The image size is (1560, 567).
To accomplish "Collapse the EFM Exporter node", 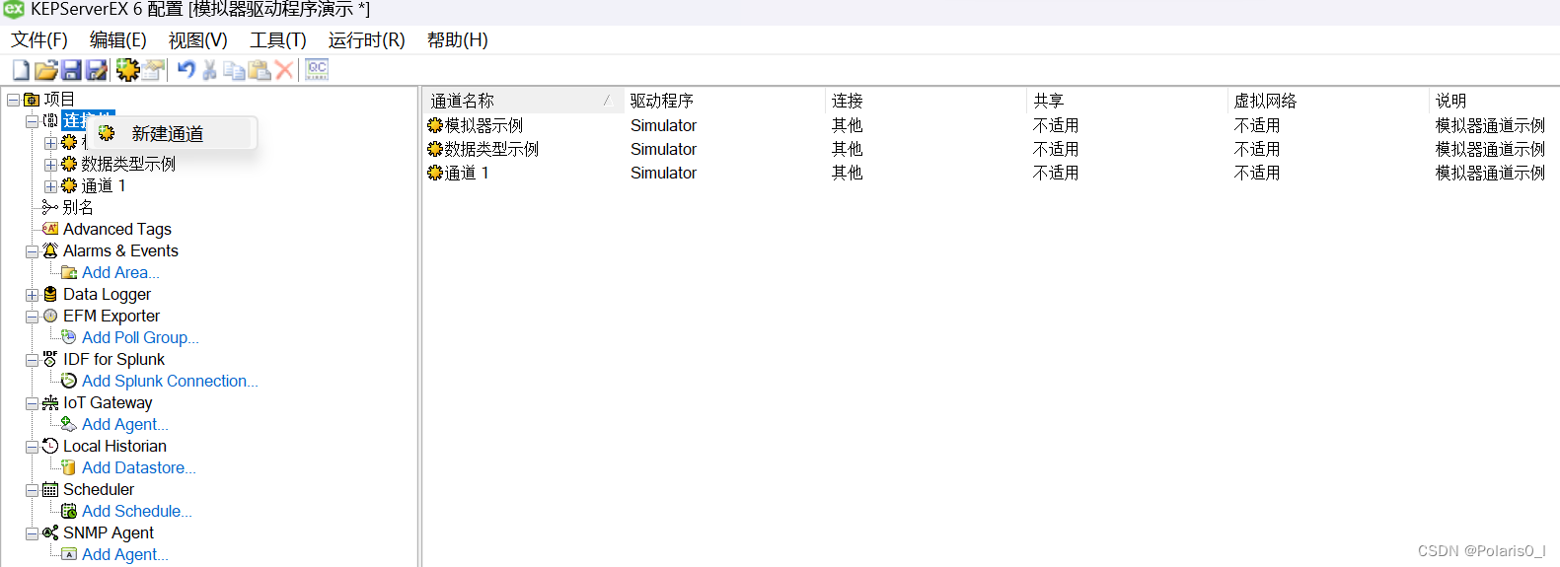I will pos(33,317).
